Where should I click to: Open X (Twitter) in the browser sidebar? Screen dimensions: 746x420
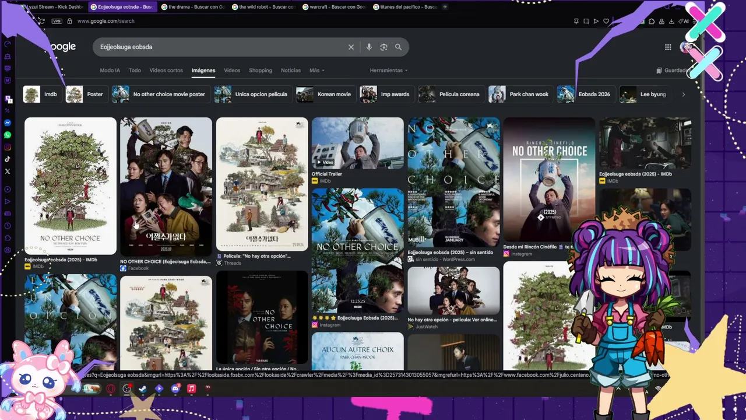[8, 171]
